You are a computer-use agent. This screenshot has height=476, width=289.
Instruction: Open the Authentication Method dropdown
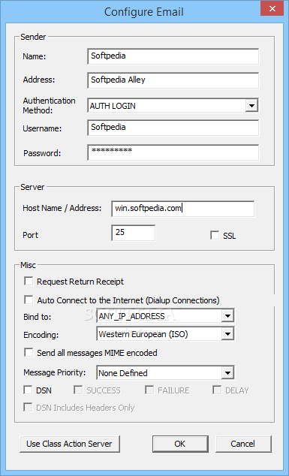(251, 106)
